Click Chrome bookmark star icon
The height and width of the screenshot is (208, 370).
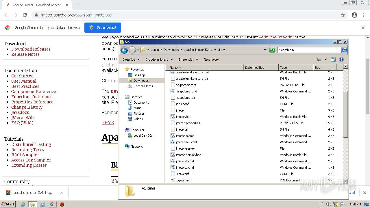point(343,15)
